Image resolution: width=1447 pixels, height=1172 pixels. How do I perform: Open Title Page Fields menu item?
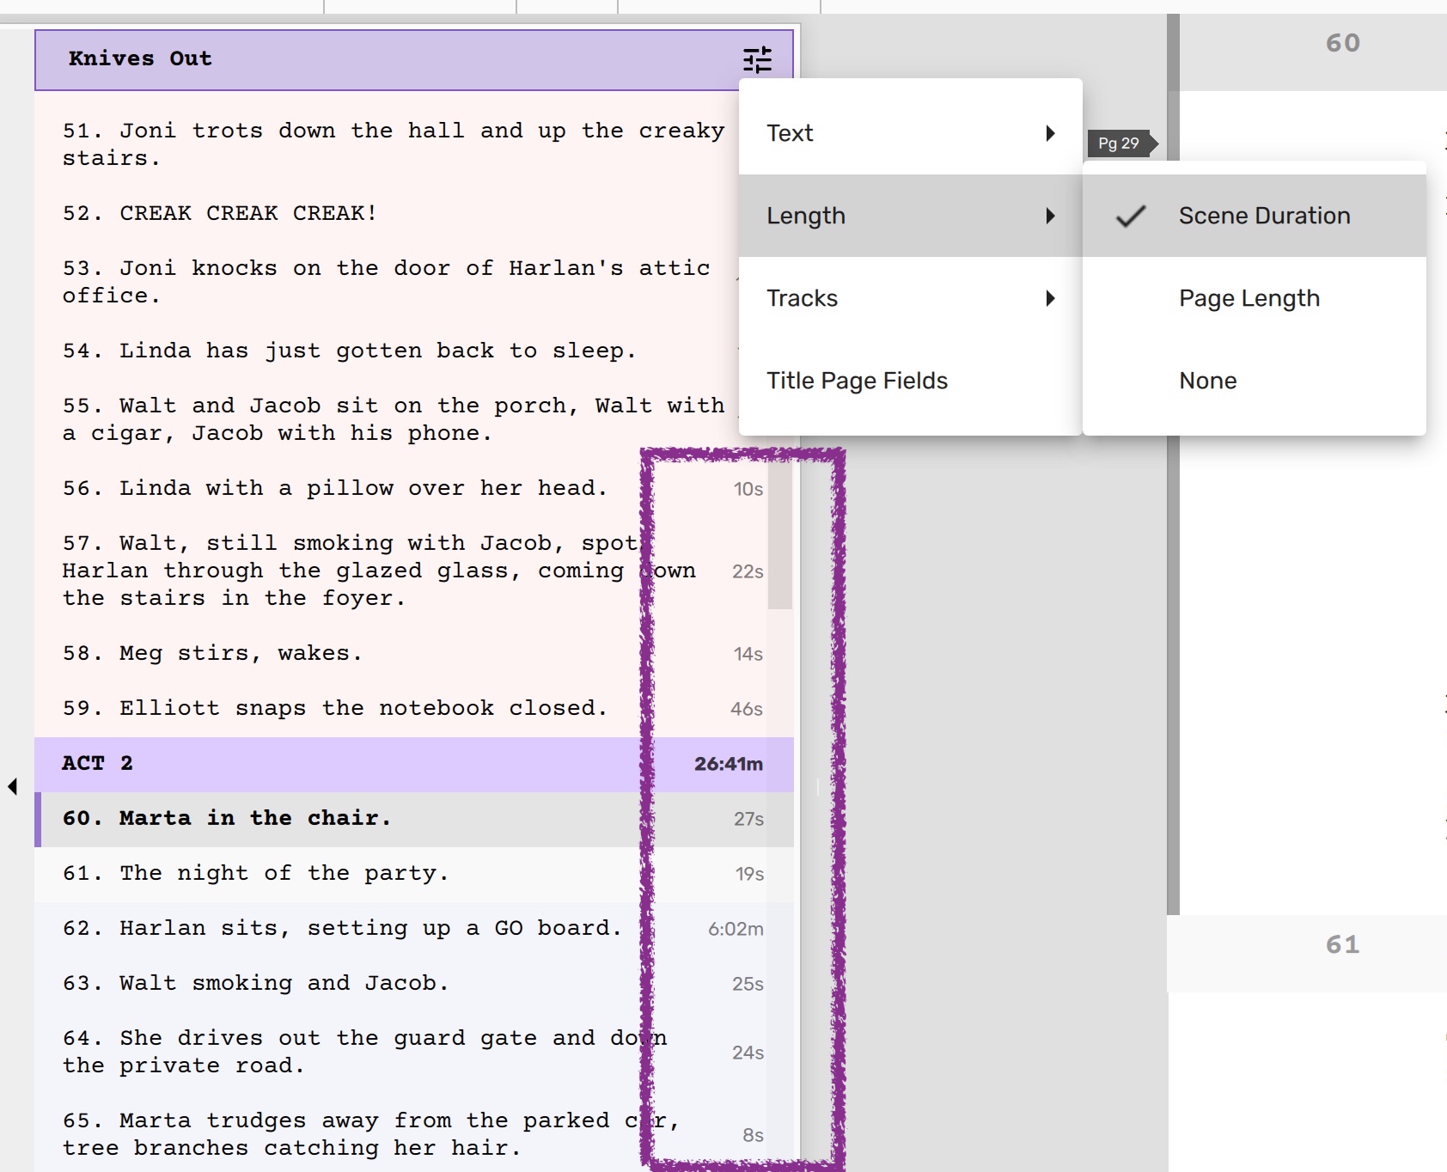point(857,381)
